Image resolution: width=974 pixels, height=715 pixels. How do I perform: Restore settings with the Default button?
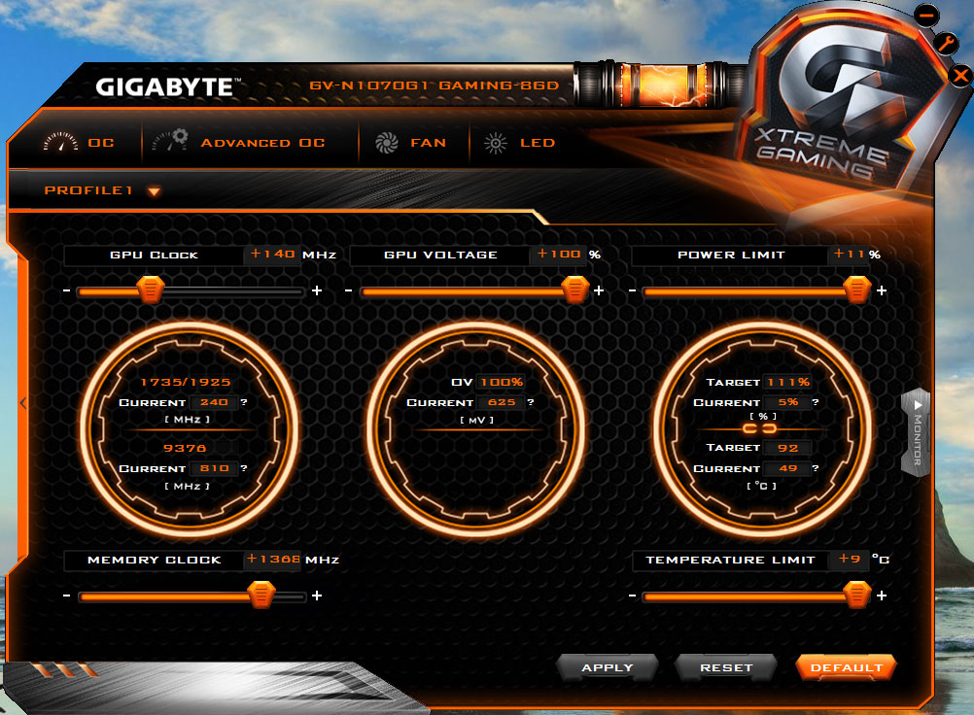pyautogui.click(x=846, y=667)
